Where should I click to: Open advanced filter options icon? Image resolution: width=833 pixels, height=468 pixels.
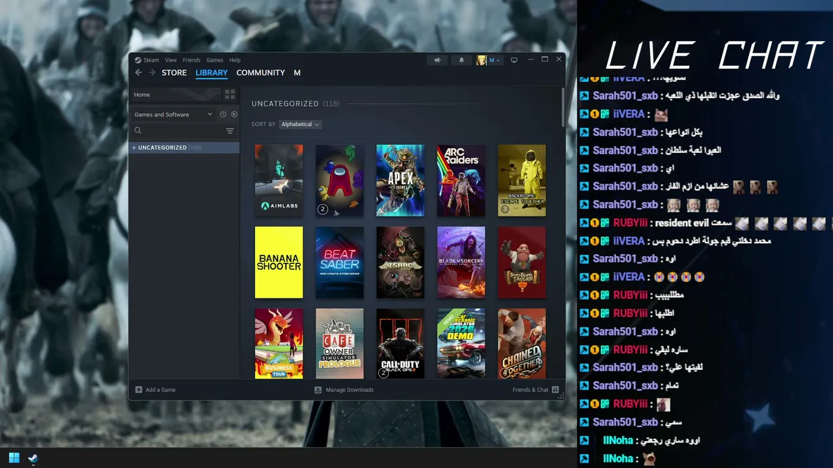(230, 131)
